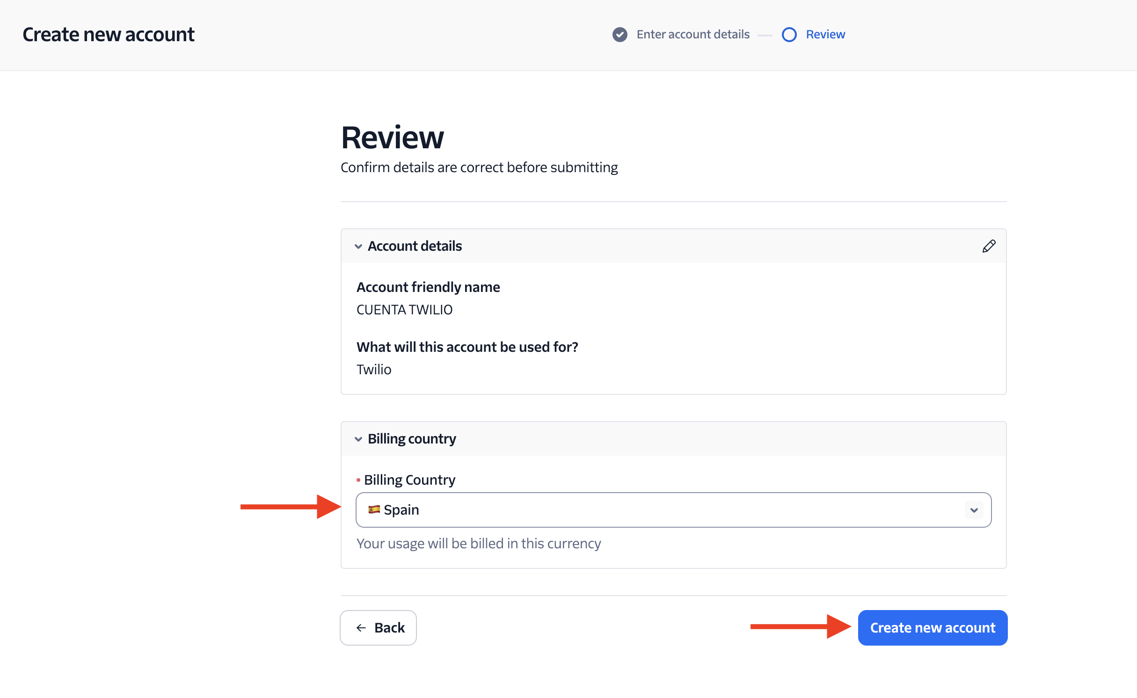Click the Twilio account usage value
Screen dimensions: 1137x698
tap(374, 370)
